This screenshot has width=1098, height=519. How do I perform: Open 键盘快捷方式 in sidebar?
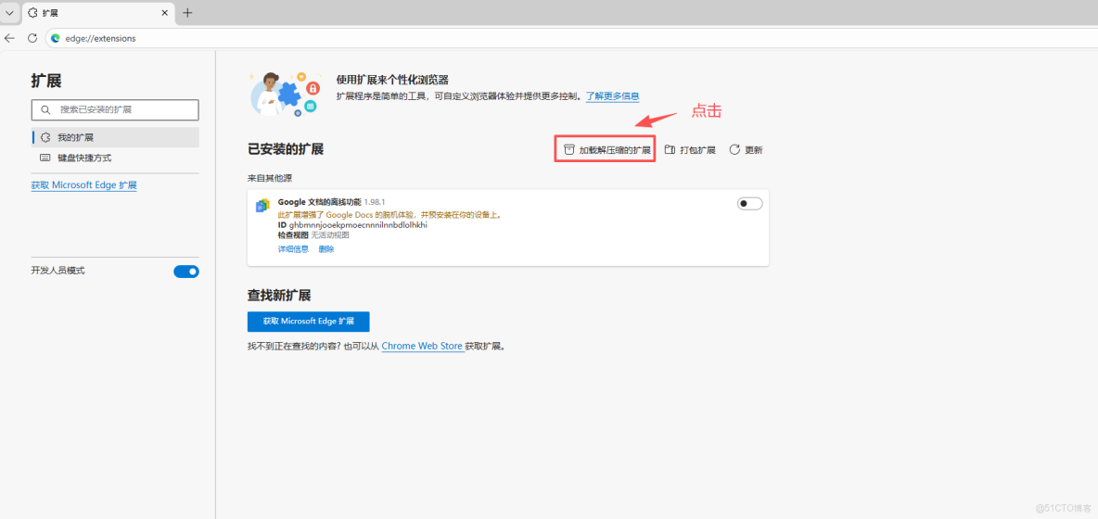[x=116, y=158]
